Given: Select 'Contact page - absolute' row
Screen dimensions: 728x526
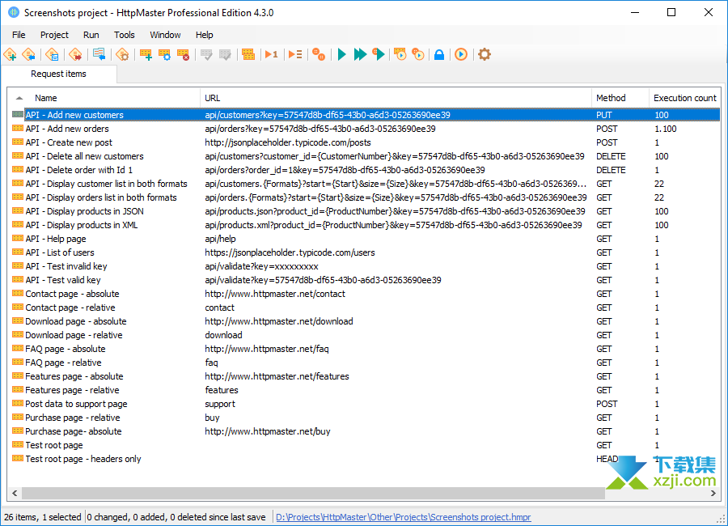Looking at the screenshot, I should tap(366, 294).
